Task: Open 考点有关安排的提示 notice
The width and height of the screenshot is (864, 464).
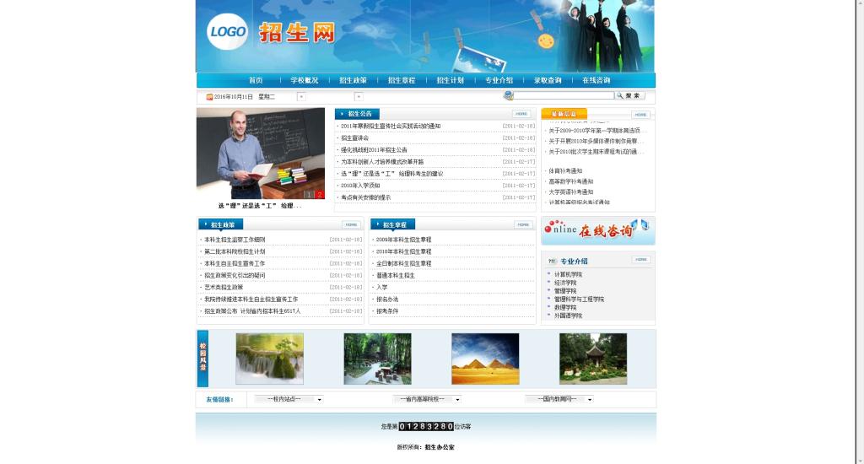Action: pyautogui.click(x=366, y=198)
